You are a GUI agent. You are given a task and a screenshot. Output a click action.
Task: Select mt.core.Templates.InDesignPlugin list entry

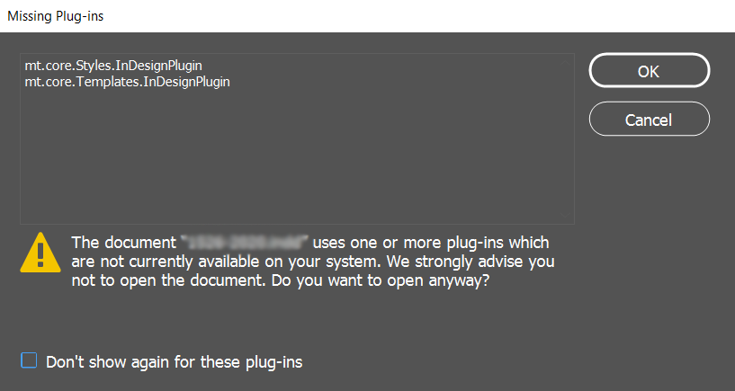click(128, 82)
